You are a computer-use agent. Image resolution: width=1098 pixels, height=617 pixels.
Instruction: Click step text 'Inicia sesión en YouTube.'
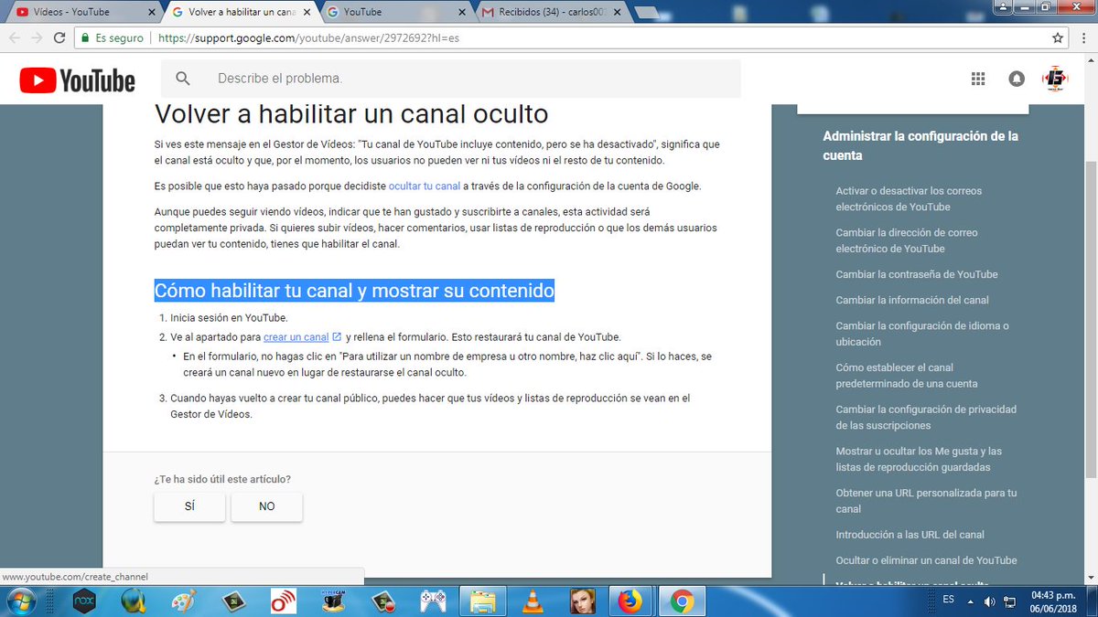tap(229, 318)
